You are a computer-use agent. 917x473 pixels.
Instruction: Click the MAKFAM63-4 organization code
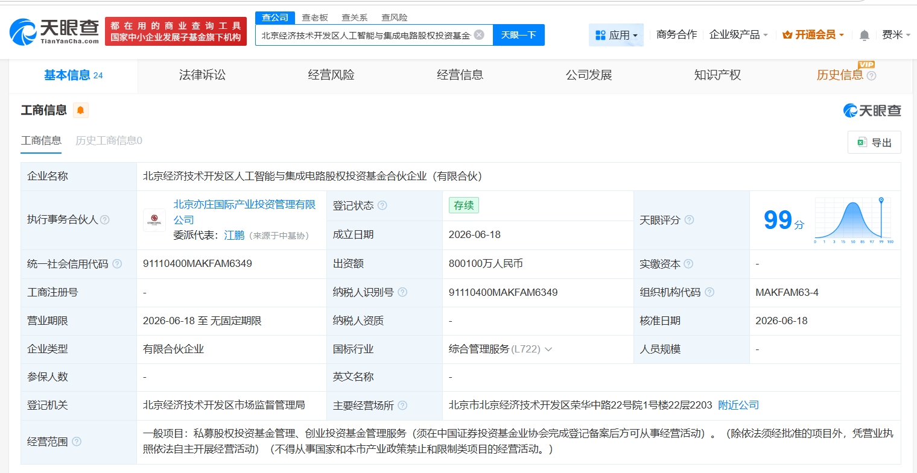pos(787,292)
